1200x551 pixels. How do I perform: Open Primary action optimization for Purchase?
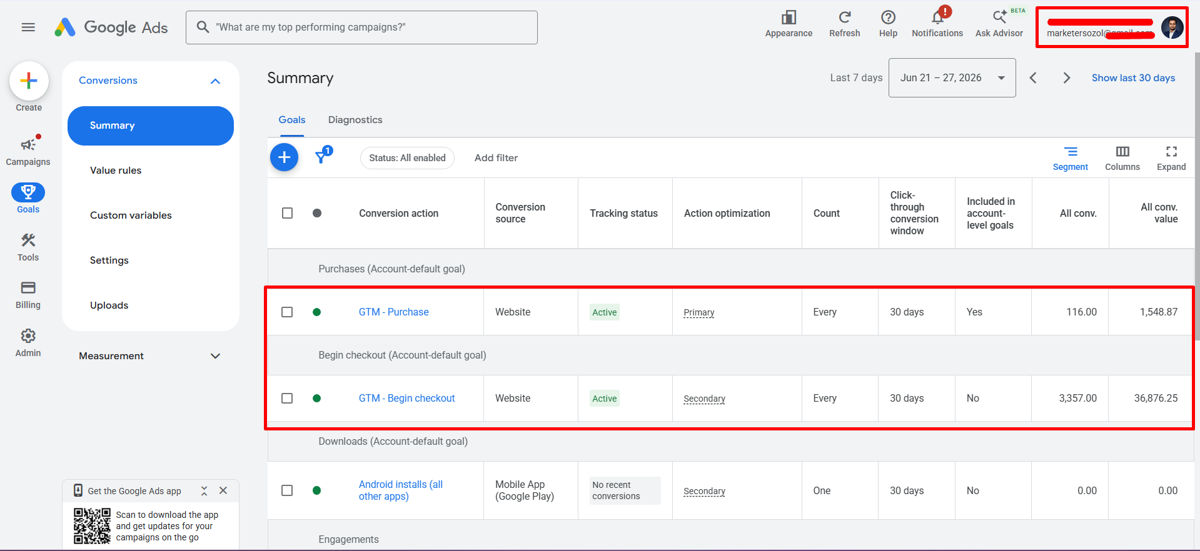(x=698, y=312)
